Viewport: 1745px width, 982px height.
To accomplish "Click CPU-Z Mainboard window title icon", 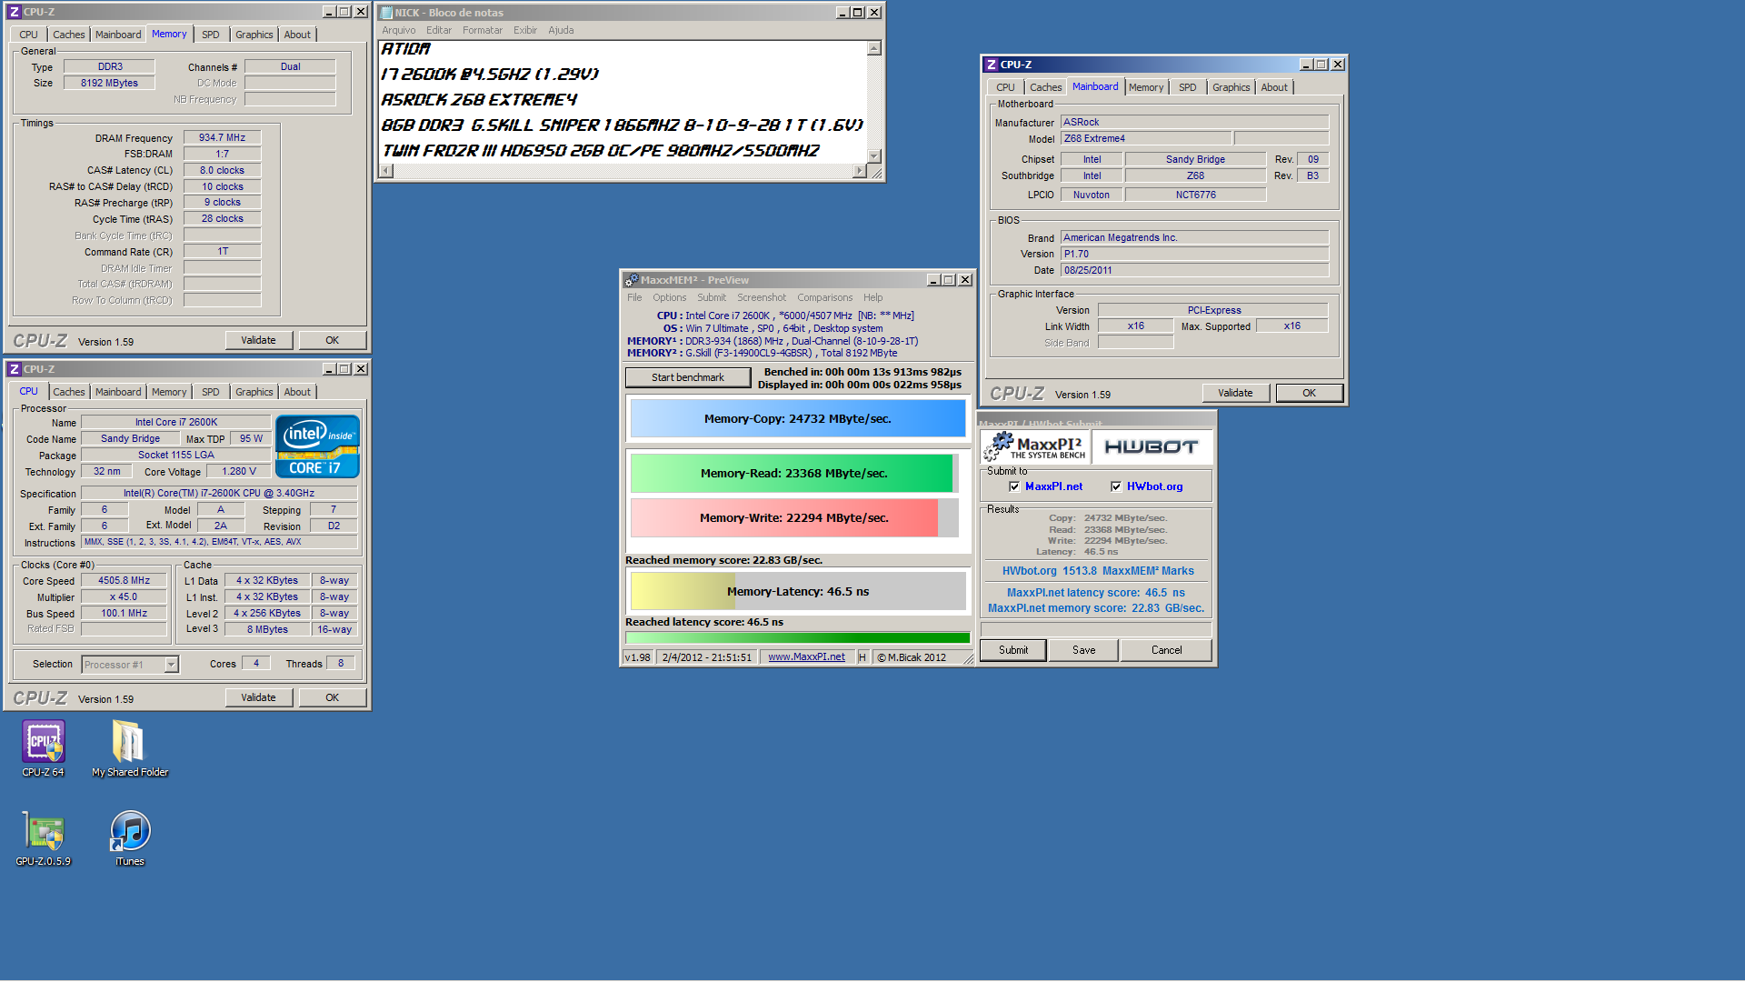I will coord(992,65).
